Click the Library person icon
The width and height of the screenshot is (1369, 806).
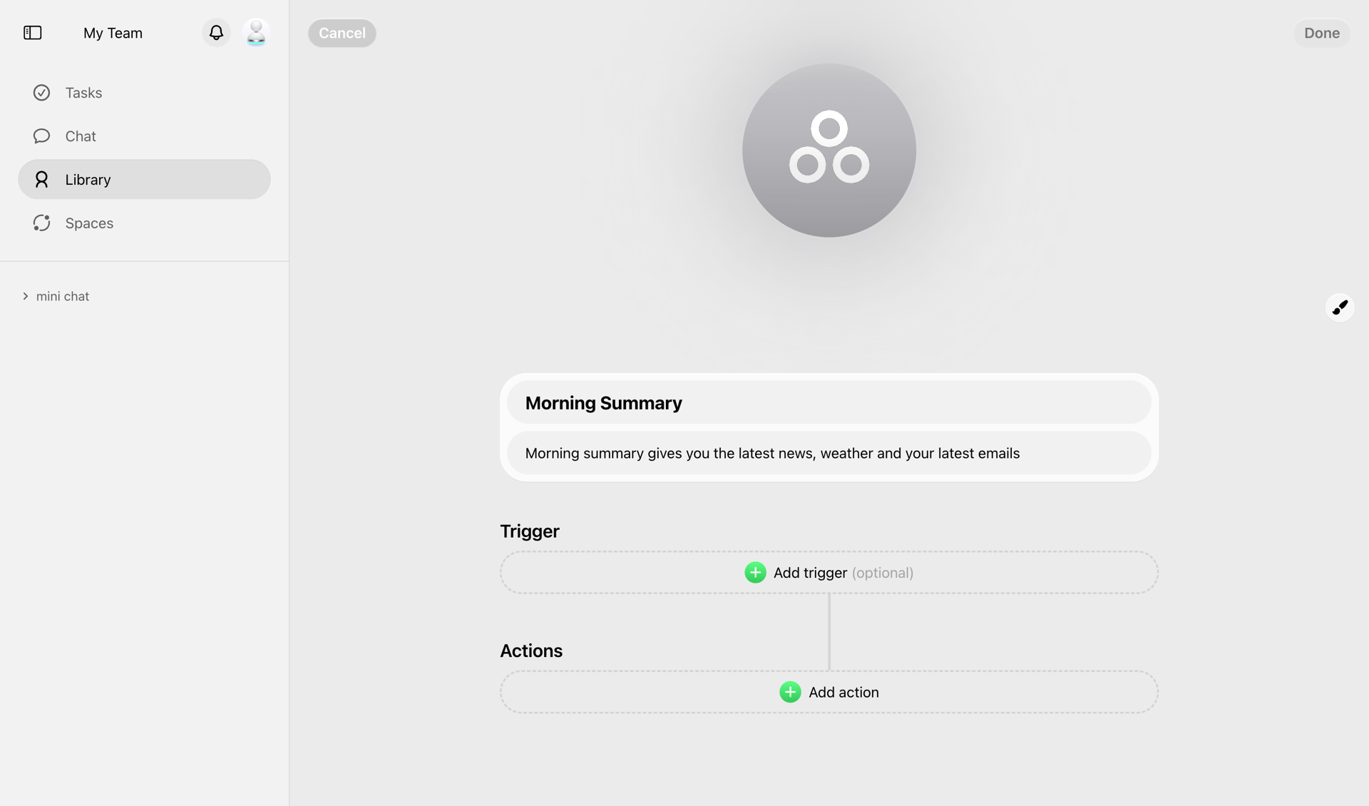point(41,179)
